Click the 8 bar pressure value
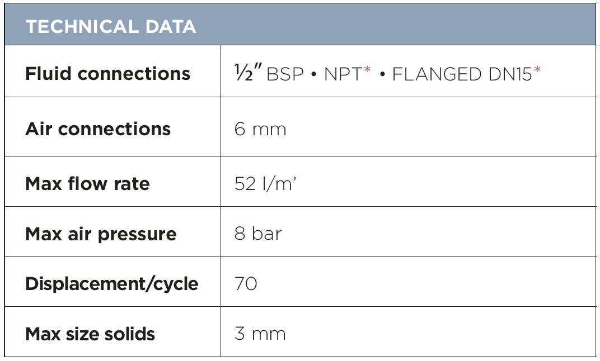Image resolution: width=600 pixels, height=361 pixels. coord(258,233)
